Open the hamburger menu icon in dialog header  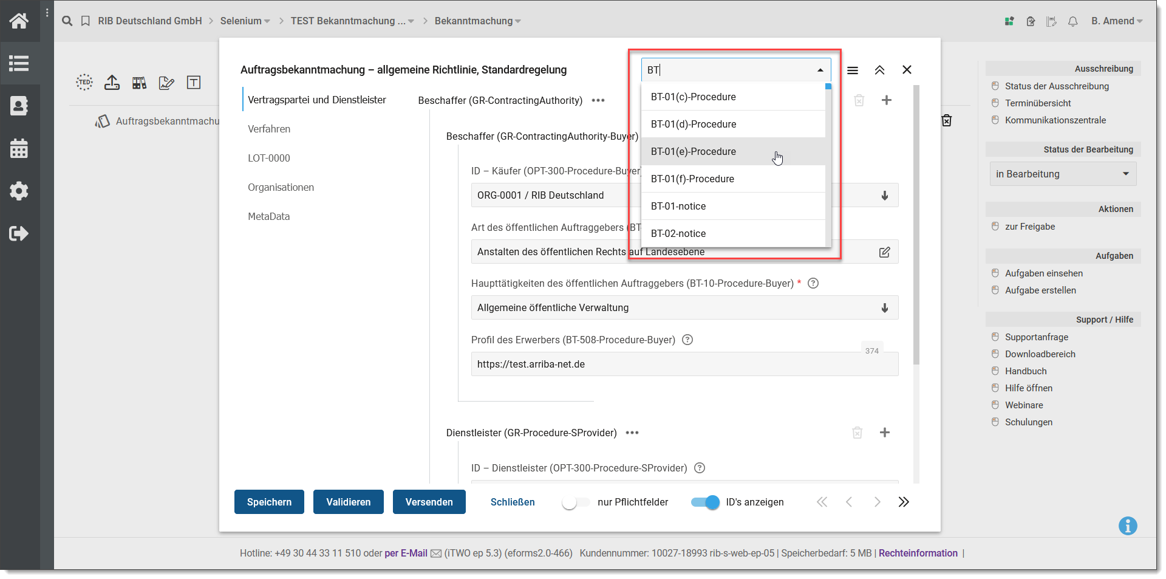pyautogui.click(x=853, y=70)
